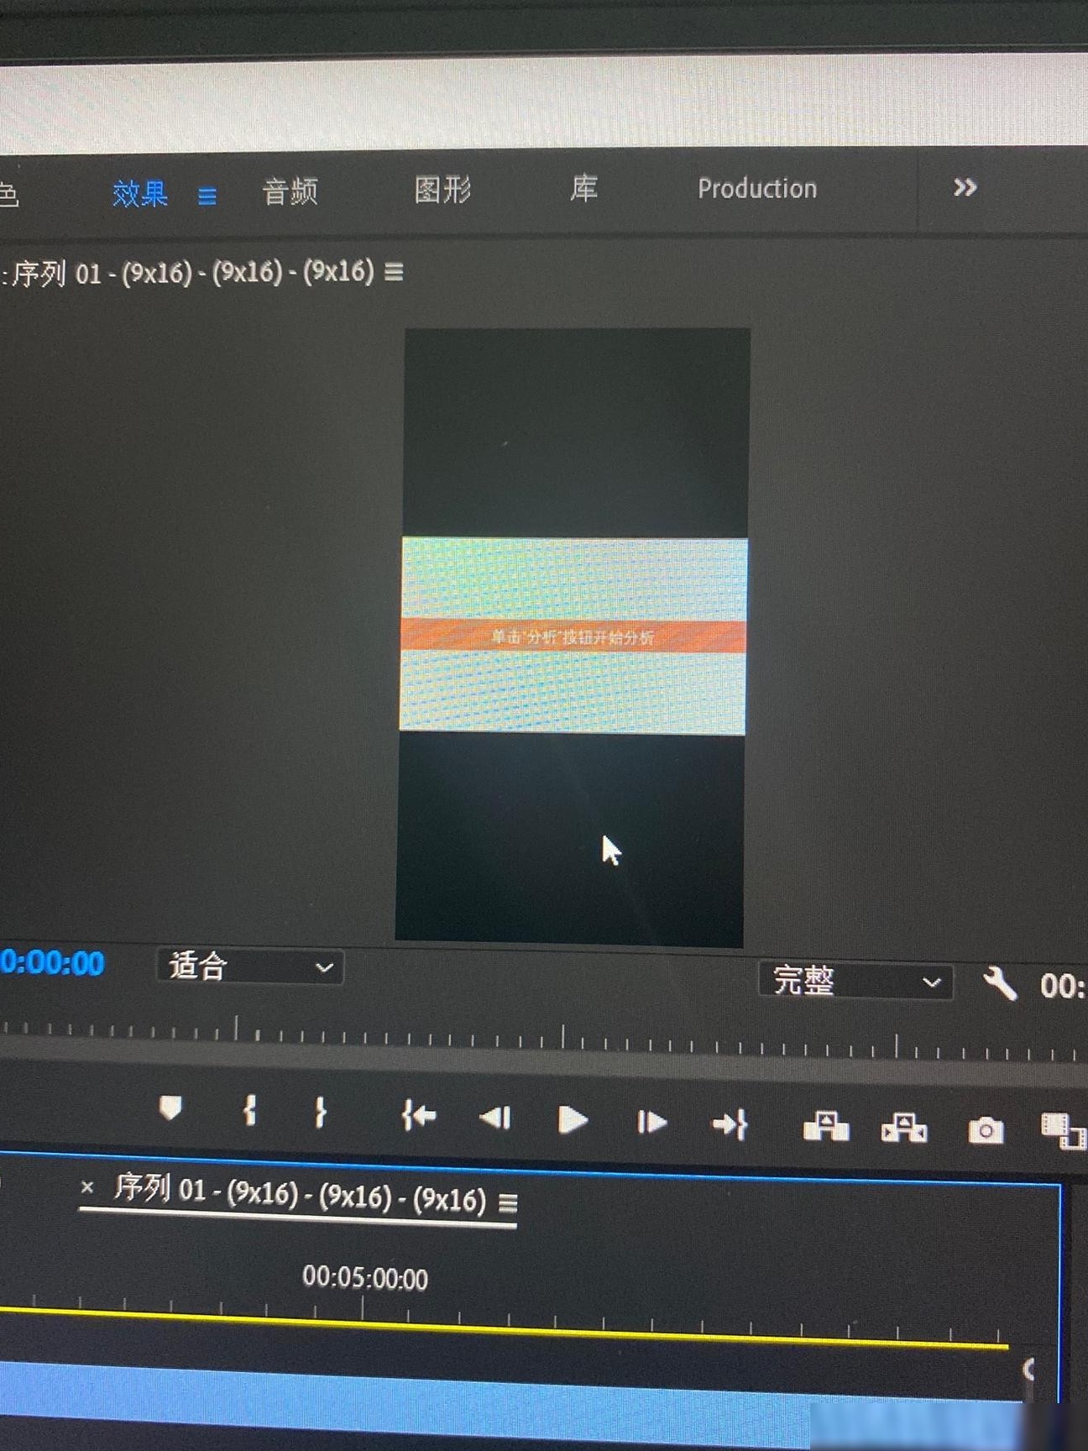The height and width of the screenshot is (1451, 1088).
Task: Click the Program monitor title 序列 01
Action: click(x=192, y=273)
